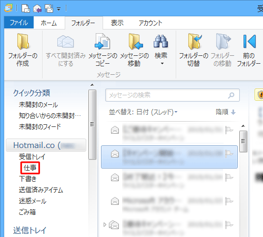Open the 並べ替え: 日付 (スレッド) dropdown
Viewport: 263px width, 237px height.
pos(143,112)
